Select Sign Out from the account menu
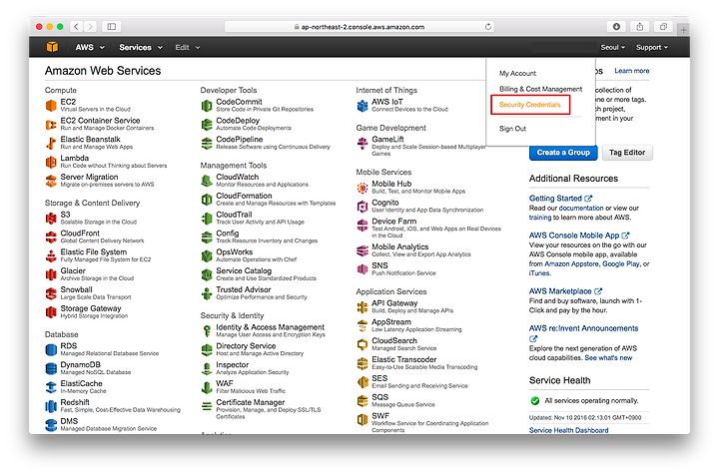 [x=512, y=129]
